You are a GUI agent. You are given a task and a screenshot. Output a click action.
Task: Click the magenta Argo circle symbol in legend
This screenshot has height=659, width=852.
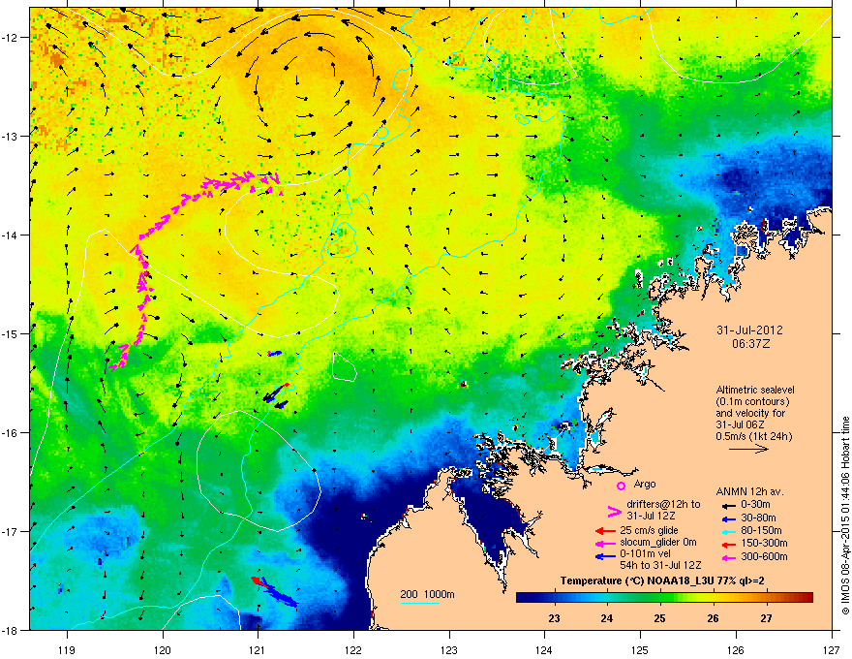pos(621,486)
